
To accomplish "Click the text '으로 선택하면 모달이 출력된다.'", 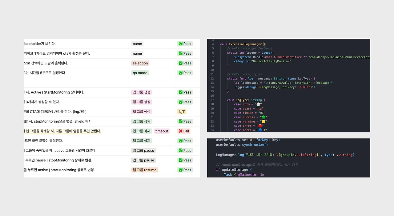I will tap(46, 63).
